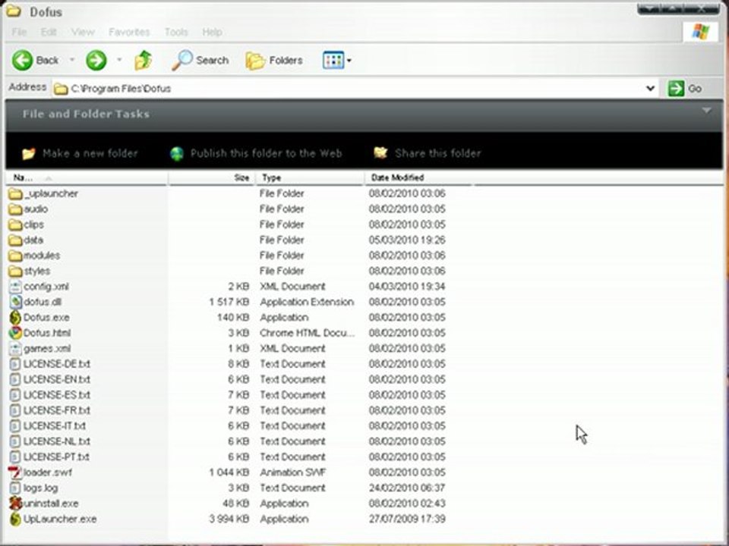729x546 pixels.
Task: Select the LICENSE-FR.txt file name
Action: (57, 410)
